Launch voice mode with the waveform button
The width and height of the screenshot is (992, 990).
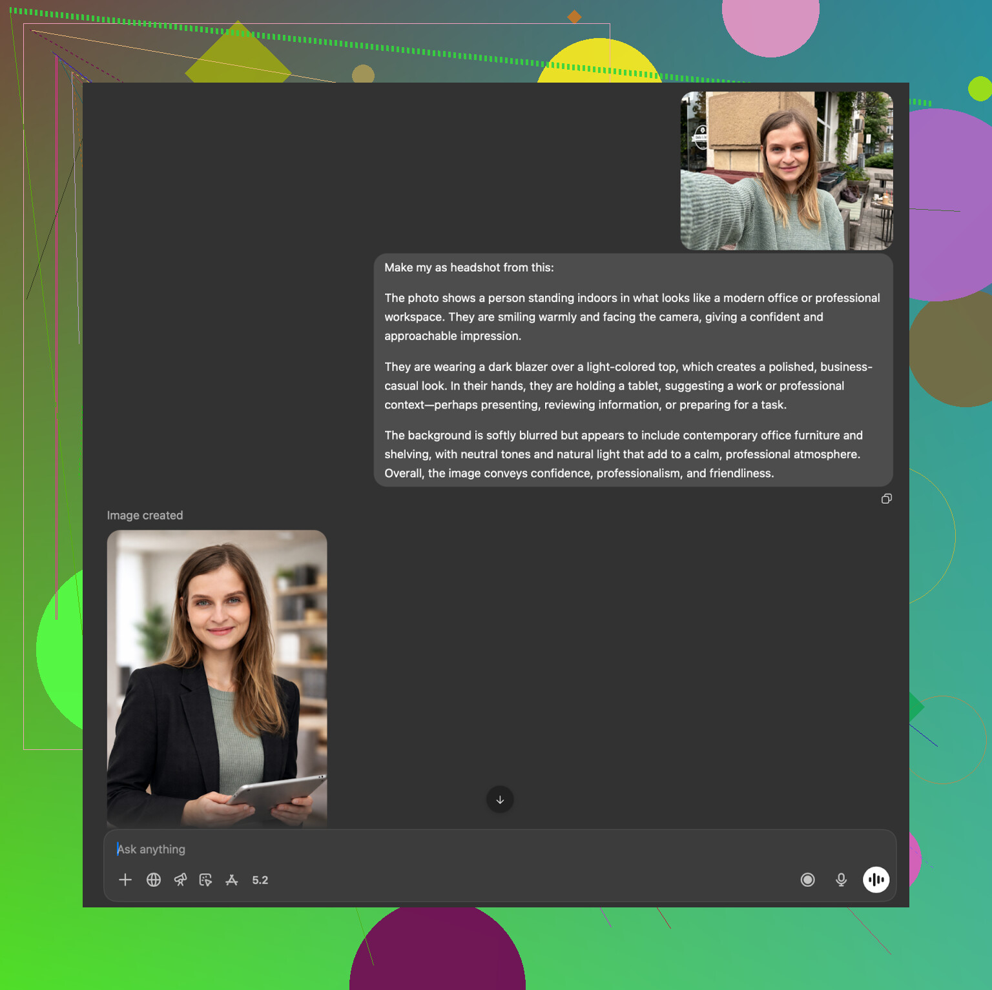coord(876,880)
